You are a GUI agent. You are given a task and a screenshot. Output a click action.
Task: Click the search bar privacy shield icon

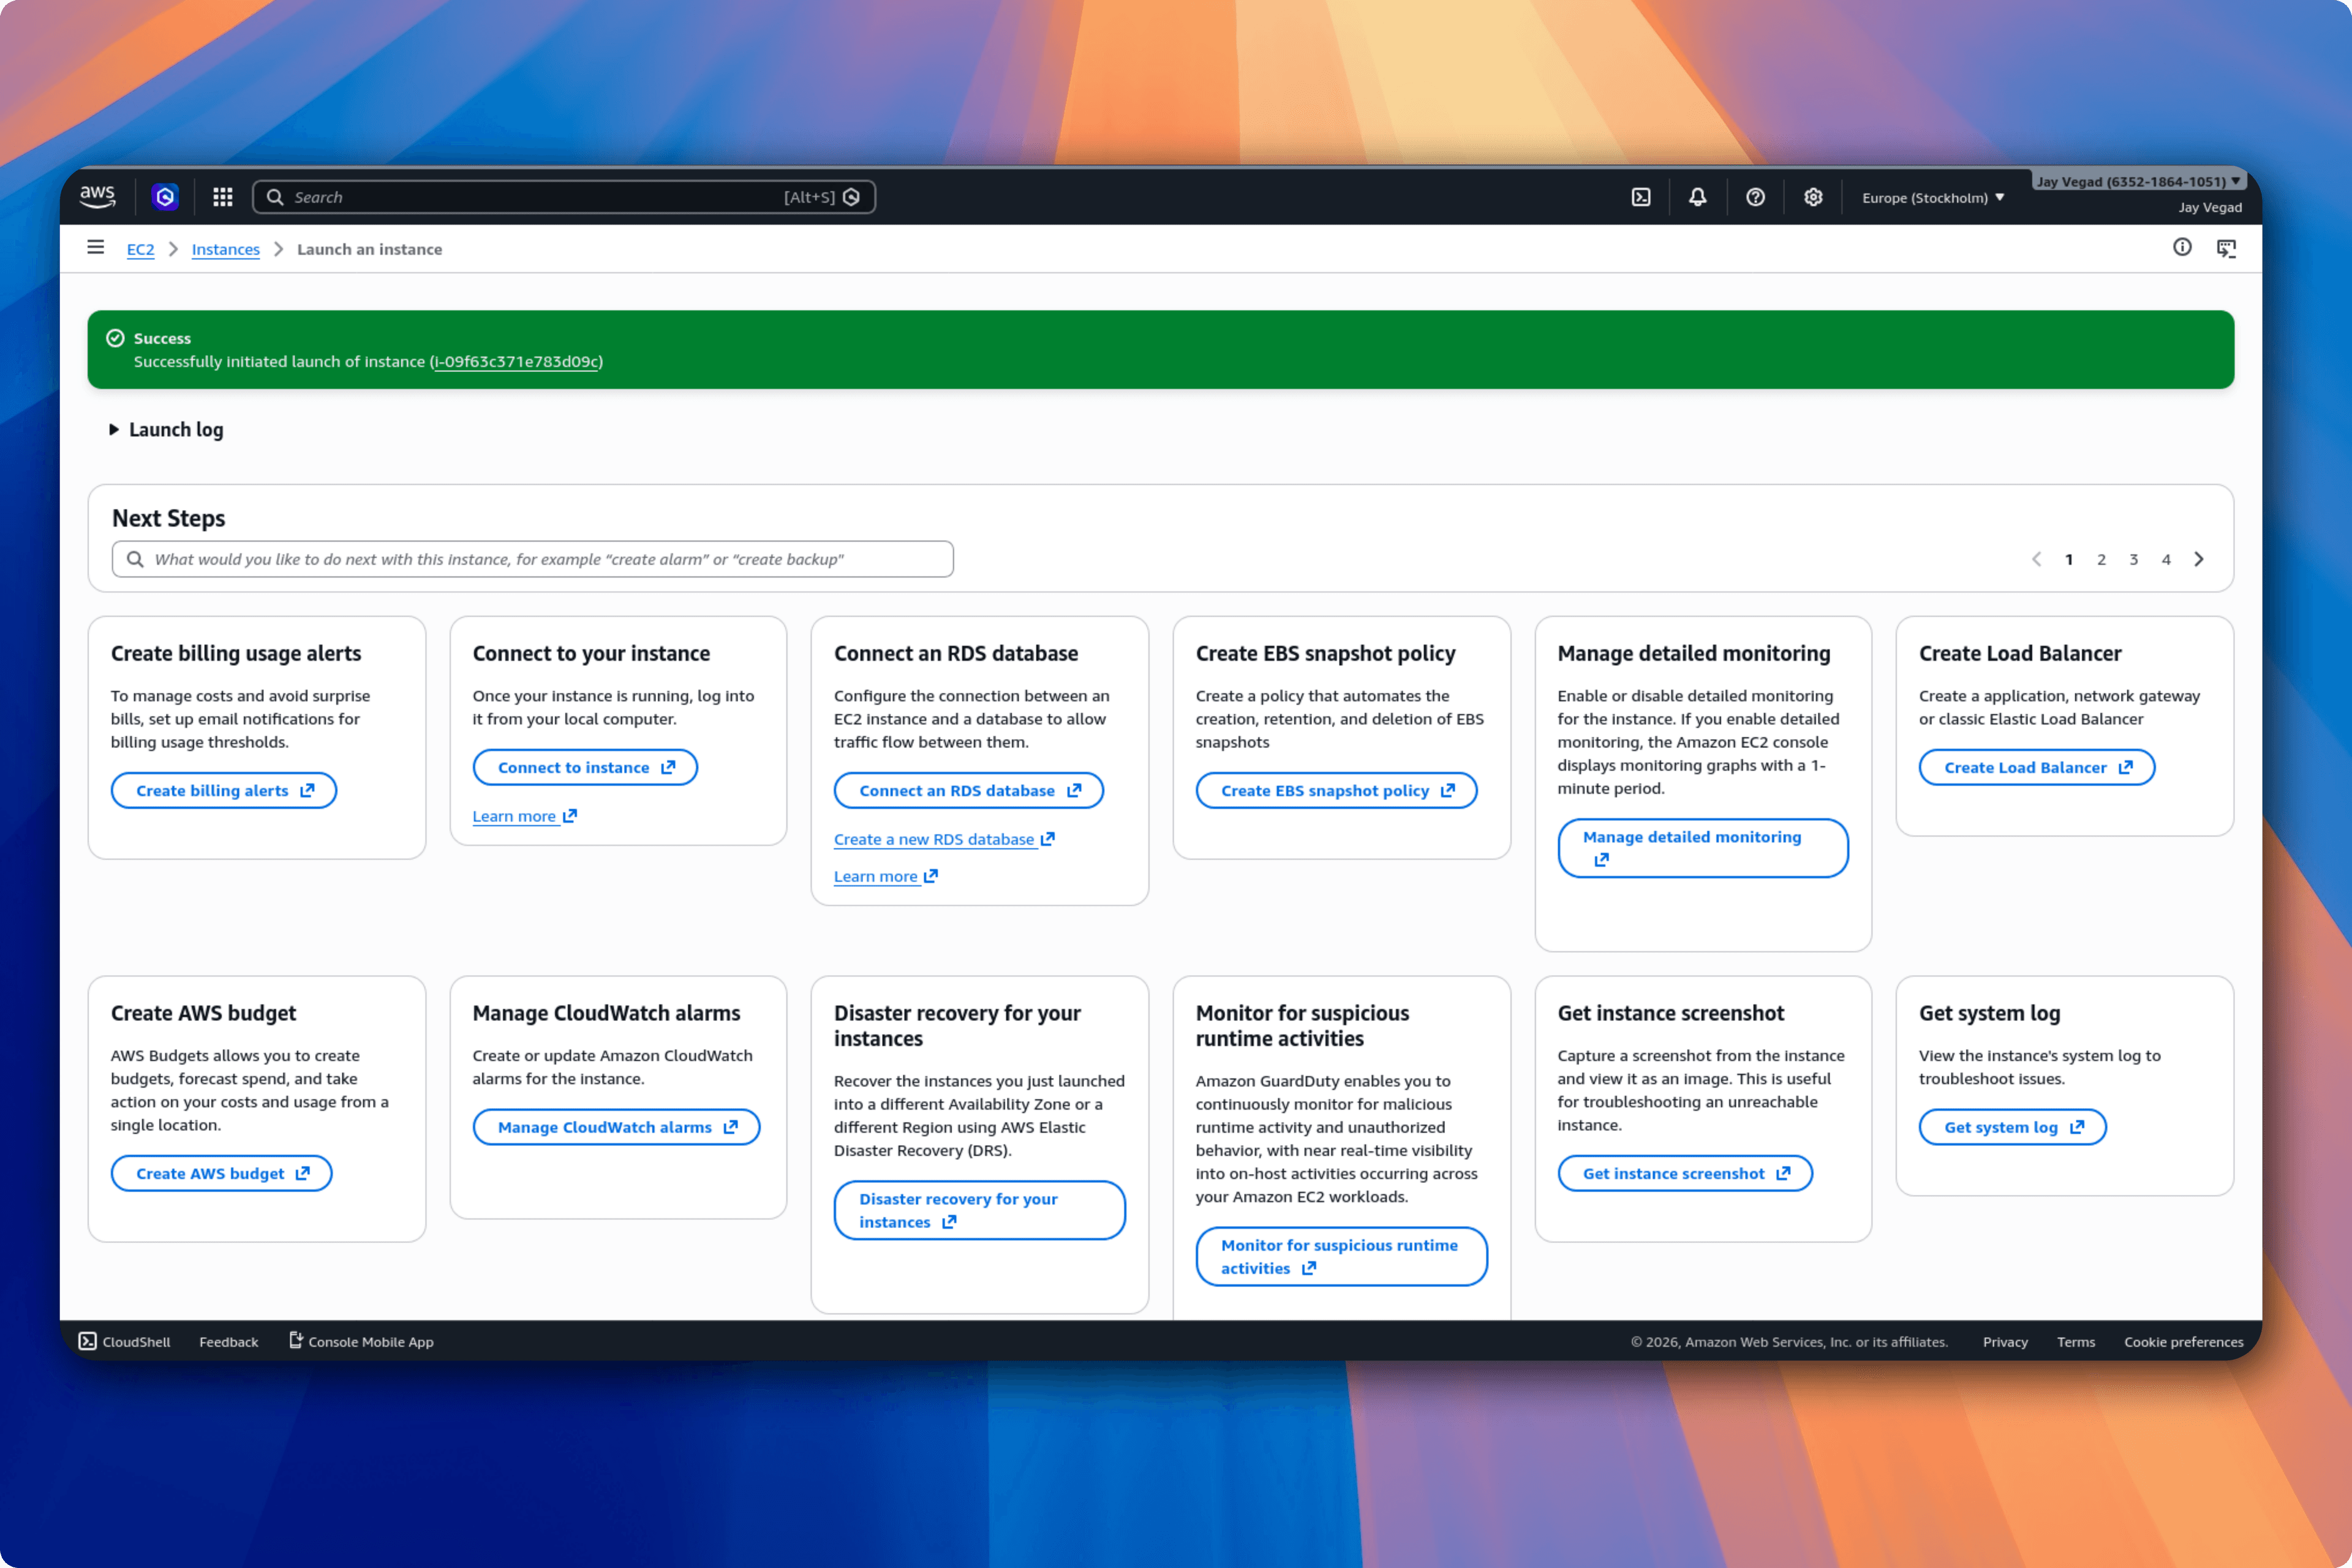coord(852,197)
